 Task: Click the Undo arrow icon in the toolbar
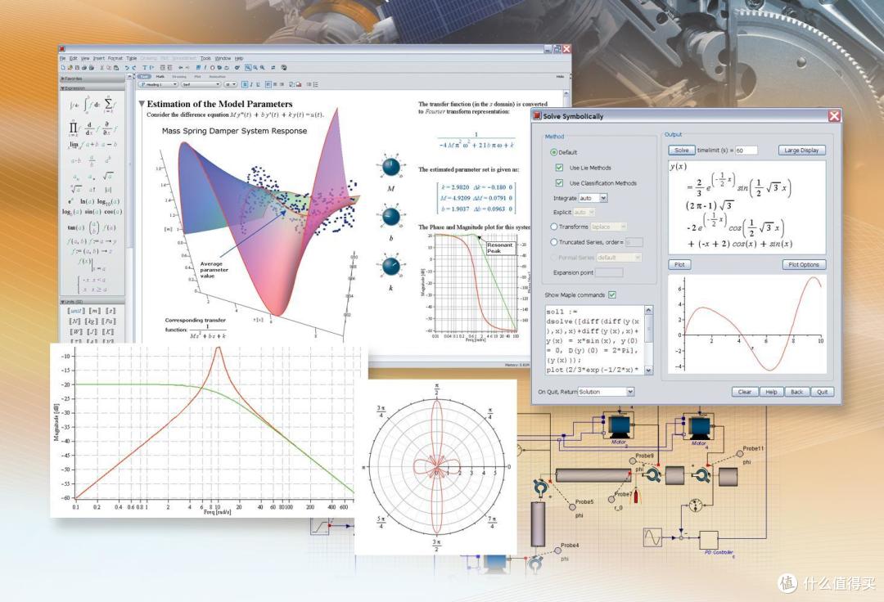tap(127, 68)
